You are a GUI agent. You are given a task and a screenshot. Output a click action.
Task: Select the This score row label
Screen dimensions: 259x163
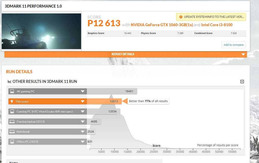point(22,102)
